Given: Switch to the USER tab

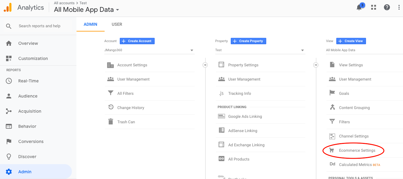Looking at the screenshot, I should coord(117,24).
